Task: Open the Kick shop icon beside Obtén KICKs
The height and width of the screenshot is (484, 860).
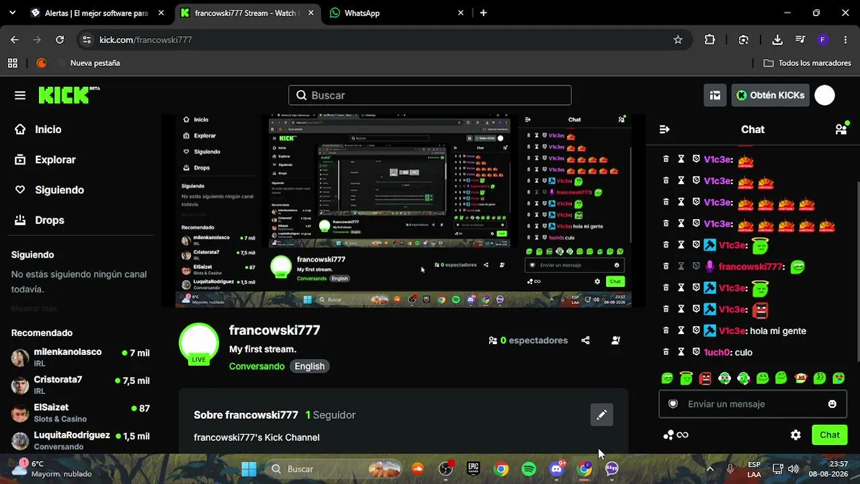Action: coord(715,95)
